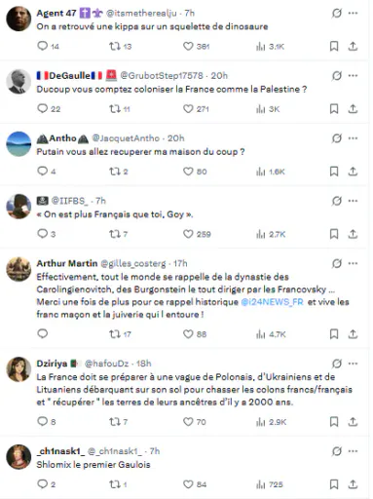The height and width of the screenshot is (499, 373).
Task: Open Grok icon on _ch1nask1_ tweet
Action: [x=337, y=451]
